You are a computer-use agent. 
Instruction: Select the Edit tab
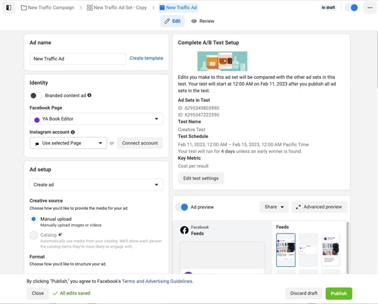[x=172, y=21]
